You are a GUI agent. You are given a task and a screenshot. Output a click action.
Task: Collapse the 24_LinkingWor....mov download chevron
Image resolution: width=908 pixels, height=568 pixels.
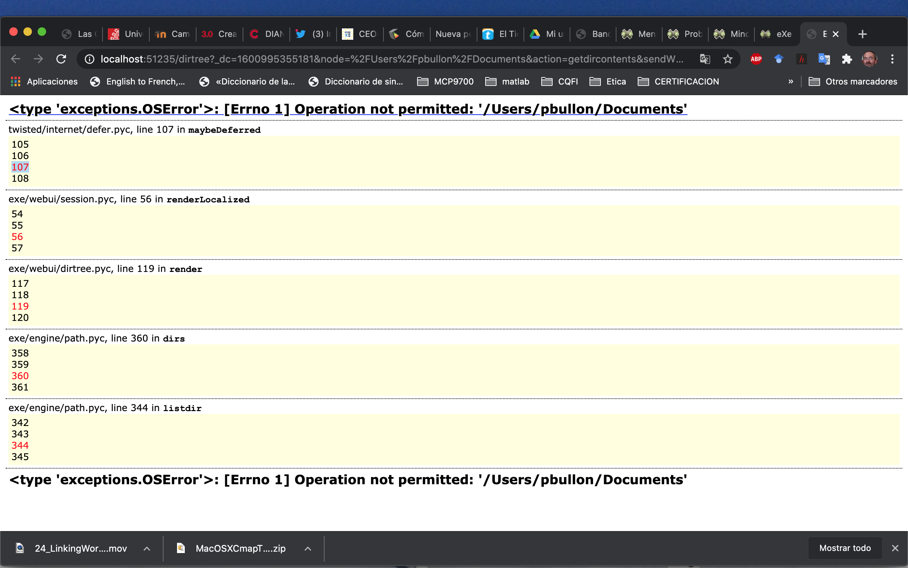click(x=147, y=548)
